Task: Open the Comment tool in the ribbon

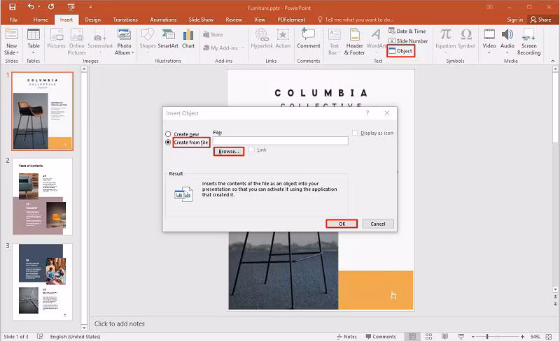Action: 309,39
